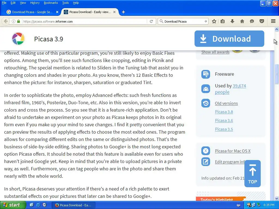Reload the page with the refresh icon
The image size is (279, 209).
pyautogui.click(x=151, y=21)
